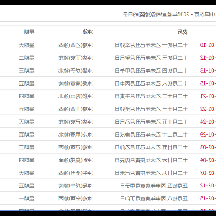Click the 冲鼠(戊子)煞北 cell
The height and width of the screenshot is (216, 216).
[76, 71]
